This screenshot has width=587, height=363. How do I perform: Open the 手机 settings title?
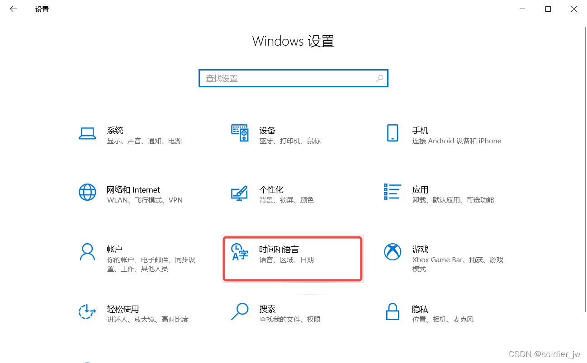(x=420, y=131)
